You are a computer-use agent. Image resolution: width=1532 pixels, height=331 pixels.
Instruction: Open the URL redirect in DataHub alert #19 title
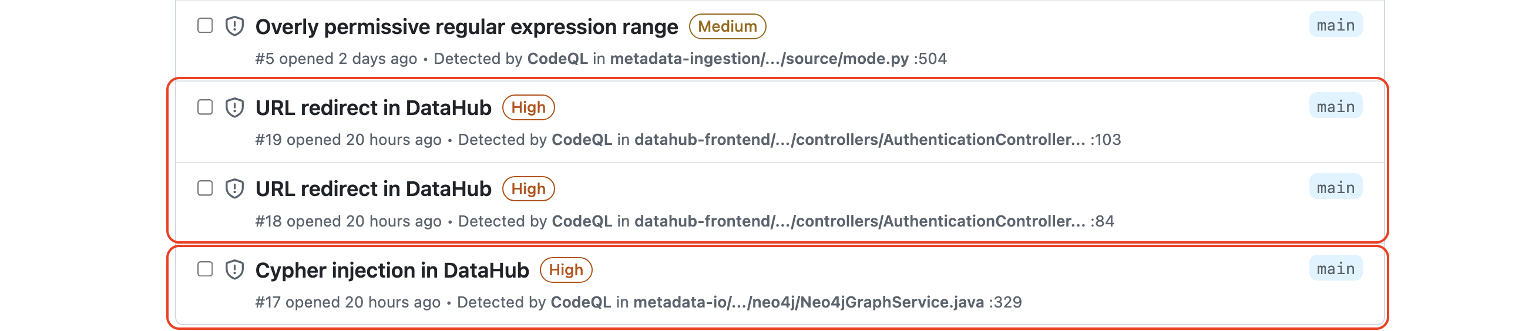373,107
